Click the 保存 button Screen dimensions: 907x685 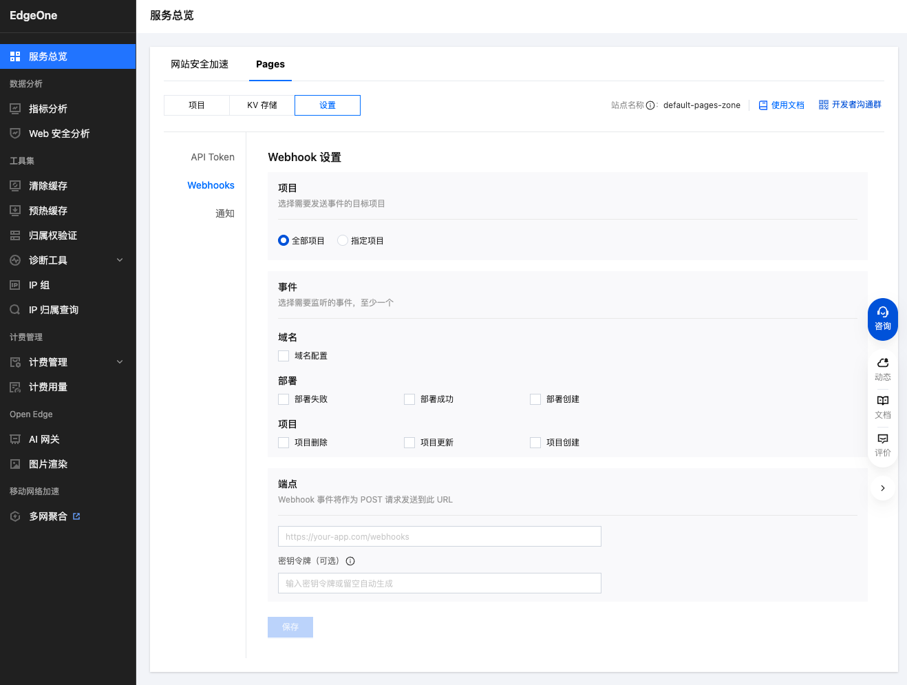click(290, 627)
